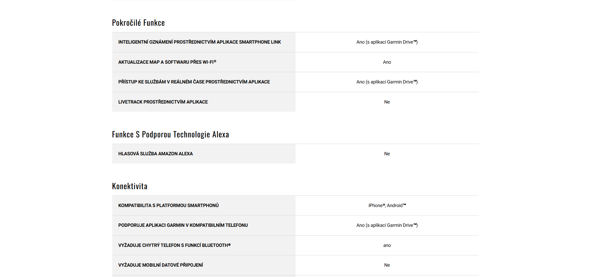Click the Podporuje aplikaci Garmin v telefonu label

pyautogui.click(x=183, y=225)
